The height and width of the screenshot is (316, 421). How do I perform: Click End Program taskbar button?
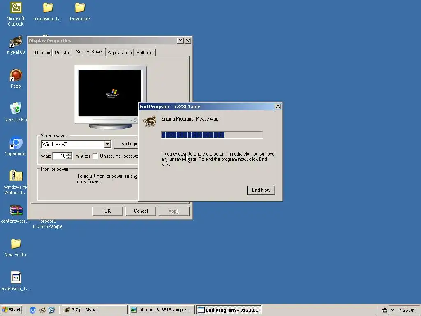click(x=229, y=310)
